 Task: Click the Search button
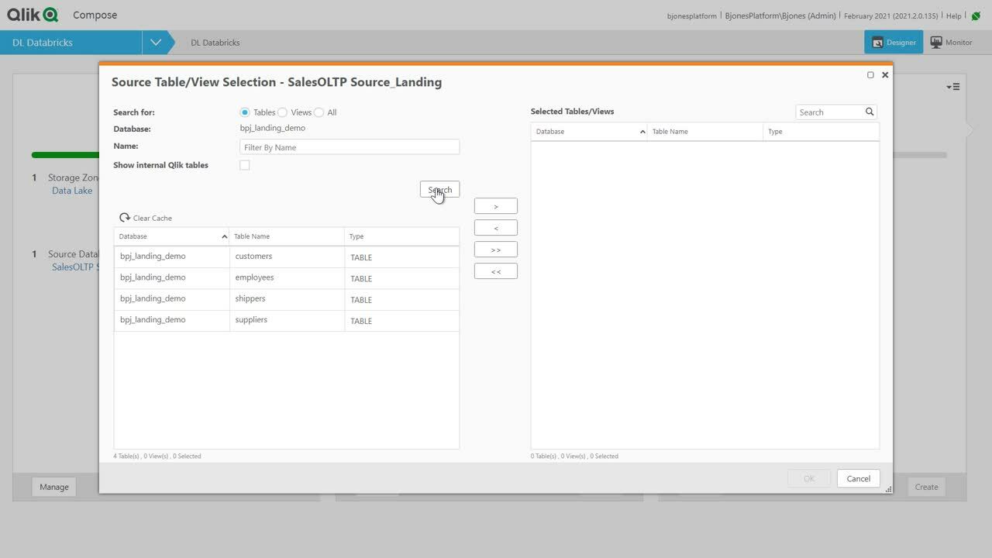point(439,190)
